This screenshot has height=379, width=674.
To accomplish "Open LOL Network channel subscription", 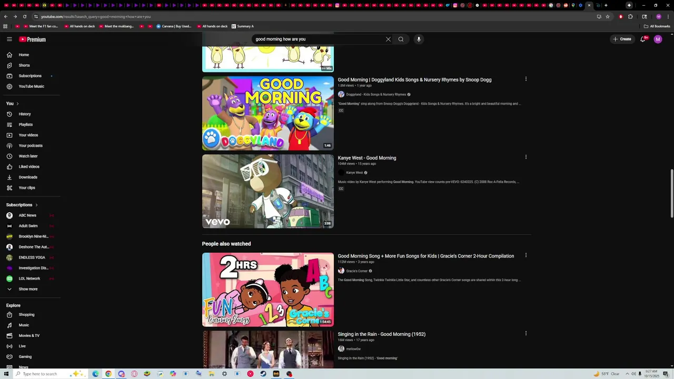I will pyautogui.click(x=29, y=278).
